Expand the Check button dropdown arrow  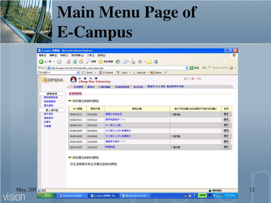click(x=130, y=73)
